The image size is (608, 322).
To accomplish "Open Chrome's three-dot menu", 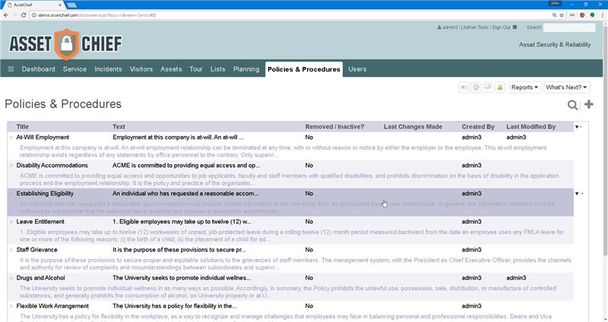I will pyautogui.click(x=603, y=15).
